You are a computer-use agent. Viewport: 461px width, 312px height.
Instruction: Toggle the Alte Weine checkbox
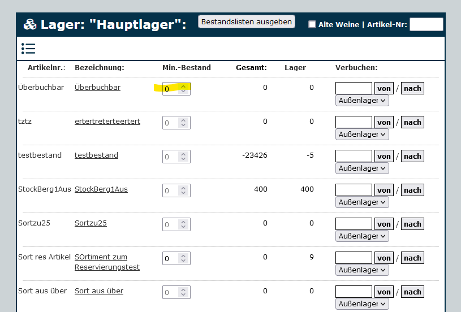tap(312, 24)
